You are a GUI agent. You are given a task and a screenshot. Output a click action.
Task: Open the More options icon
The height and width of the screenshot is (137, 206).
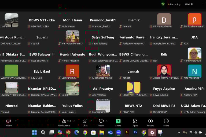[166, 121]
